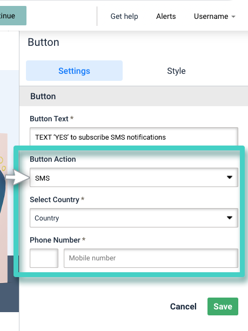Edit the Button Text input field
The image size is (248, 331).
[134, 137]
